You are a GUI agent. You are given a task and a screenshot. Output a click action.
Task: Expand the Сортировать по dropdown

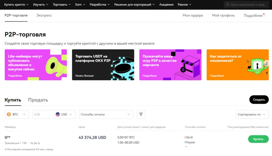coord(252,114)
